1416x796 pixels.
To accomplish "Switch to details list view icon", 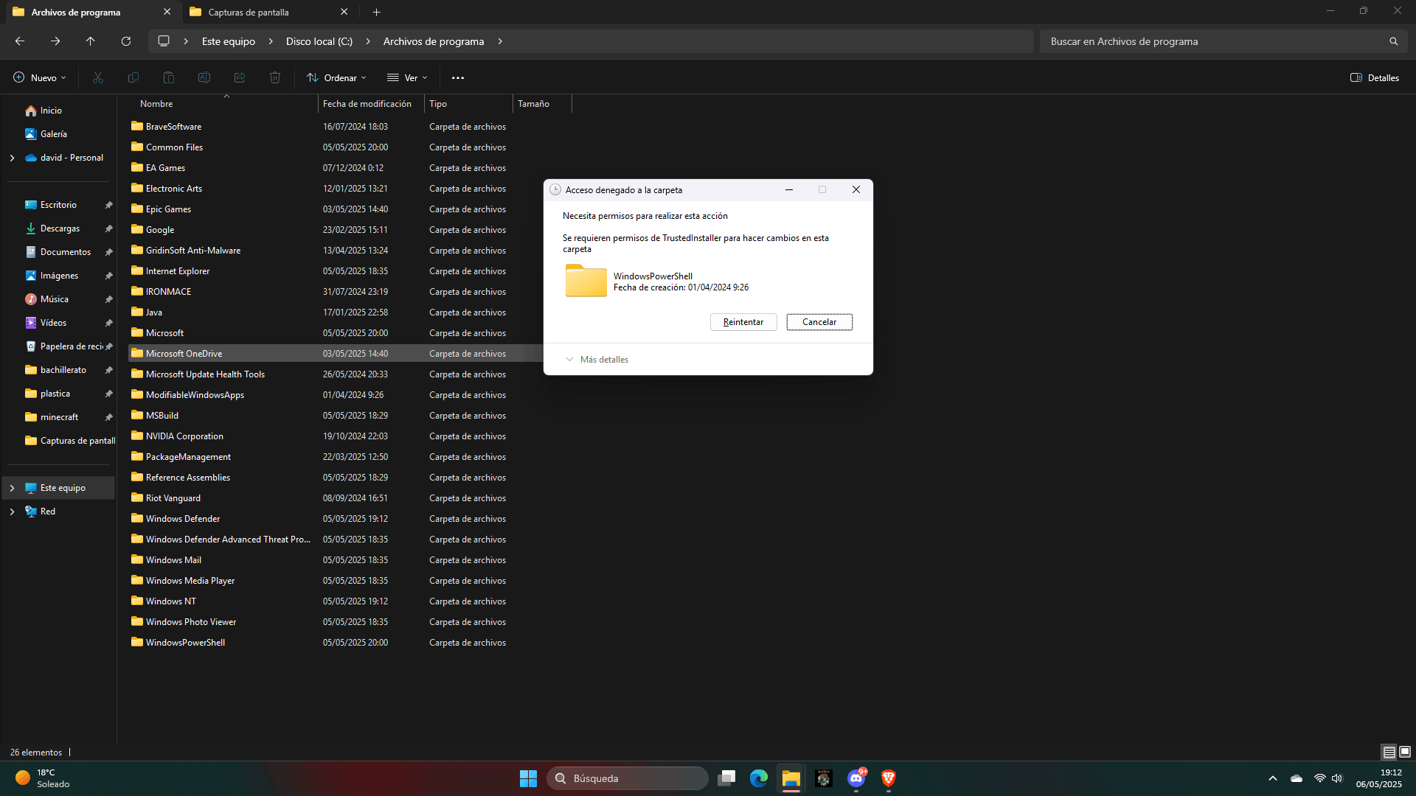I will [1389, 752].
